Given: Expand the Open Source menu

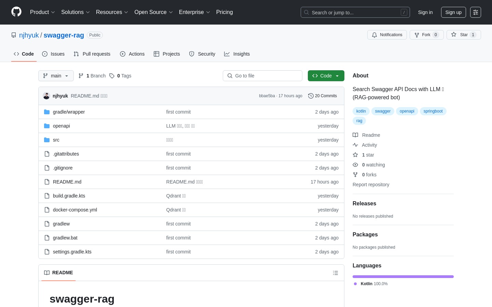Looking at the screenshot, I should coord(154,12).
